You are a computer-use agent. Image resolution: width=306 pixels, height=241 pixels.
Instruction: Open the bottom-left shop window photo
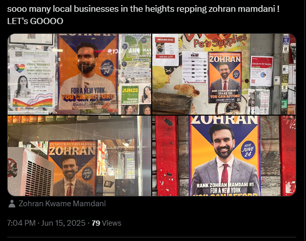click(79, 156)
